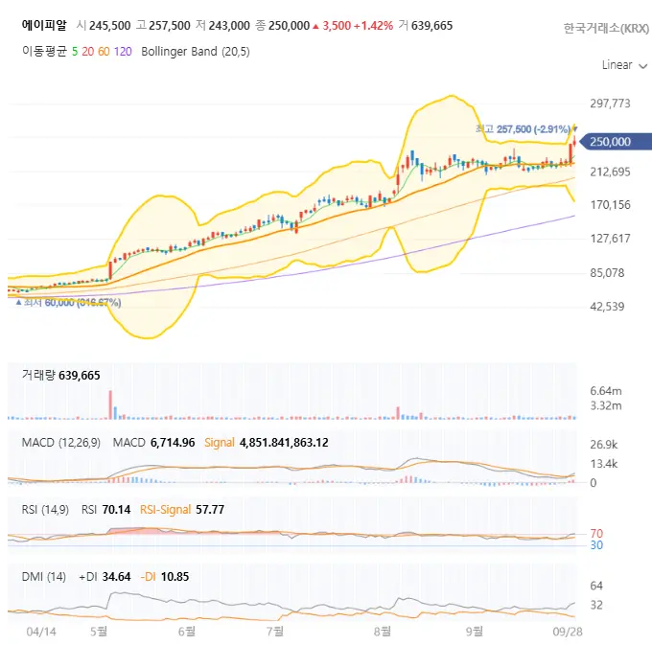Screen dimensions: 652x668
Task: Select the 60-day moving average label
Action: [x=104, y=52]
